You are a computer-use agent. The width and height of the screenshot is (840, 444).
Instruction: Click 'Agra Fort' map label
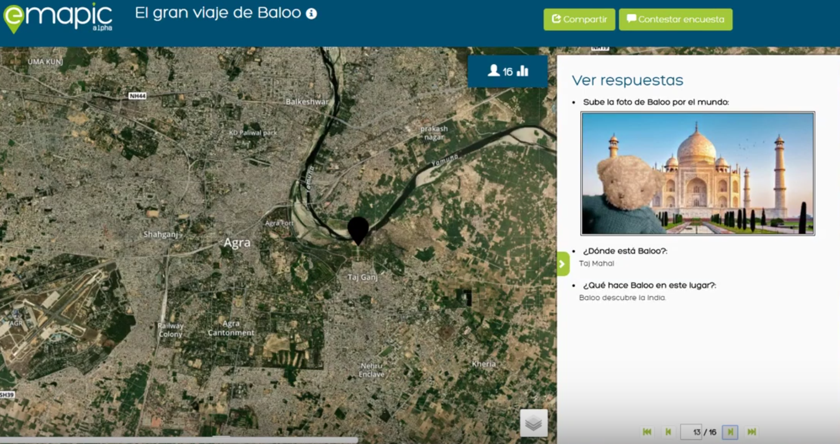tap(279, 223)
